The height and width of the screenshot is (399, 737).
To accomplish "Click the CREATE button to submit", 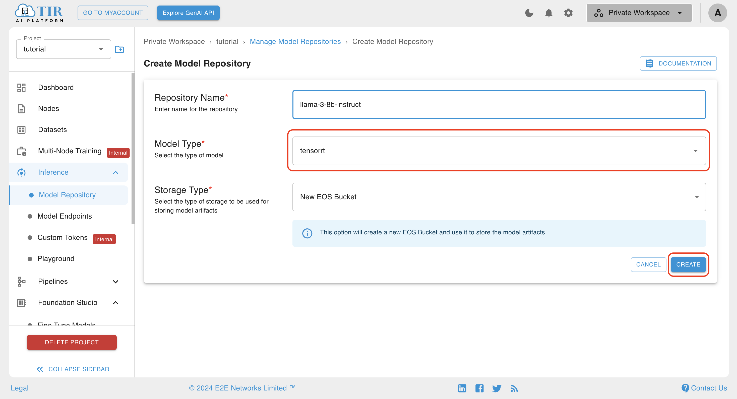I will 688,264.
